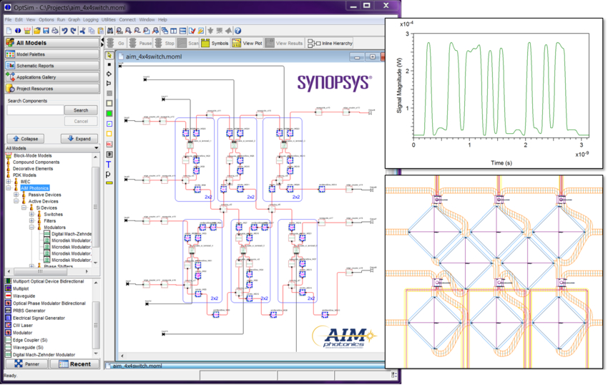
Task: Click the New document icon in the toolbar
Action: click(9, 31)
